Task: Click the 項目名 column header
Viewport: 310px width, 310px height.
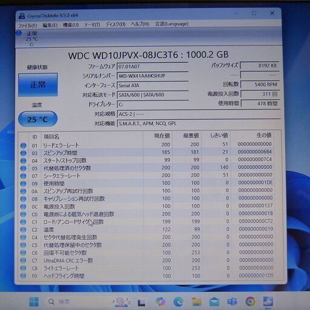Action: (x=51, y=137)
